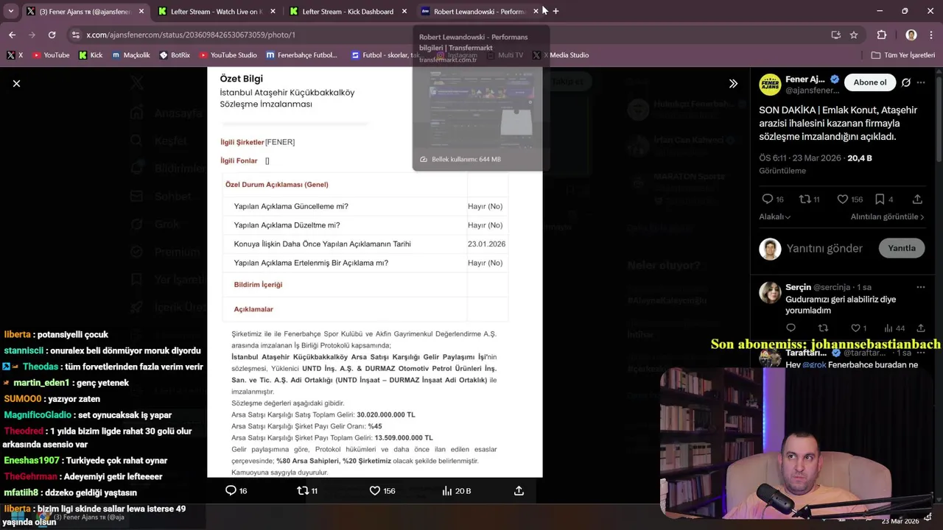943x530 pixels.
Task: Open install app icon in address bar
Action: (835, 35)
